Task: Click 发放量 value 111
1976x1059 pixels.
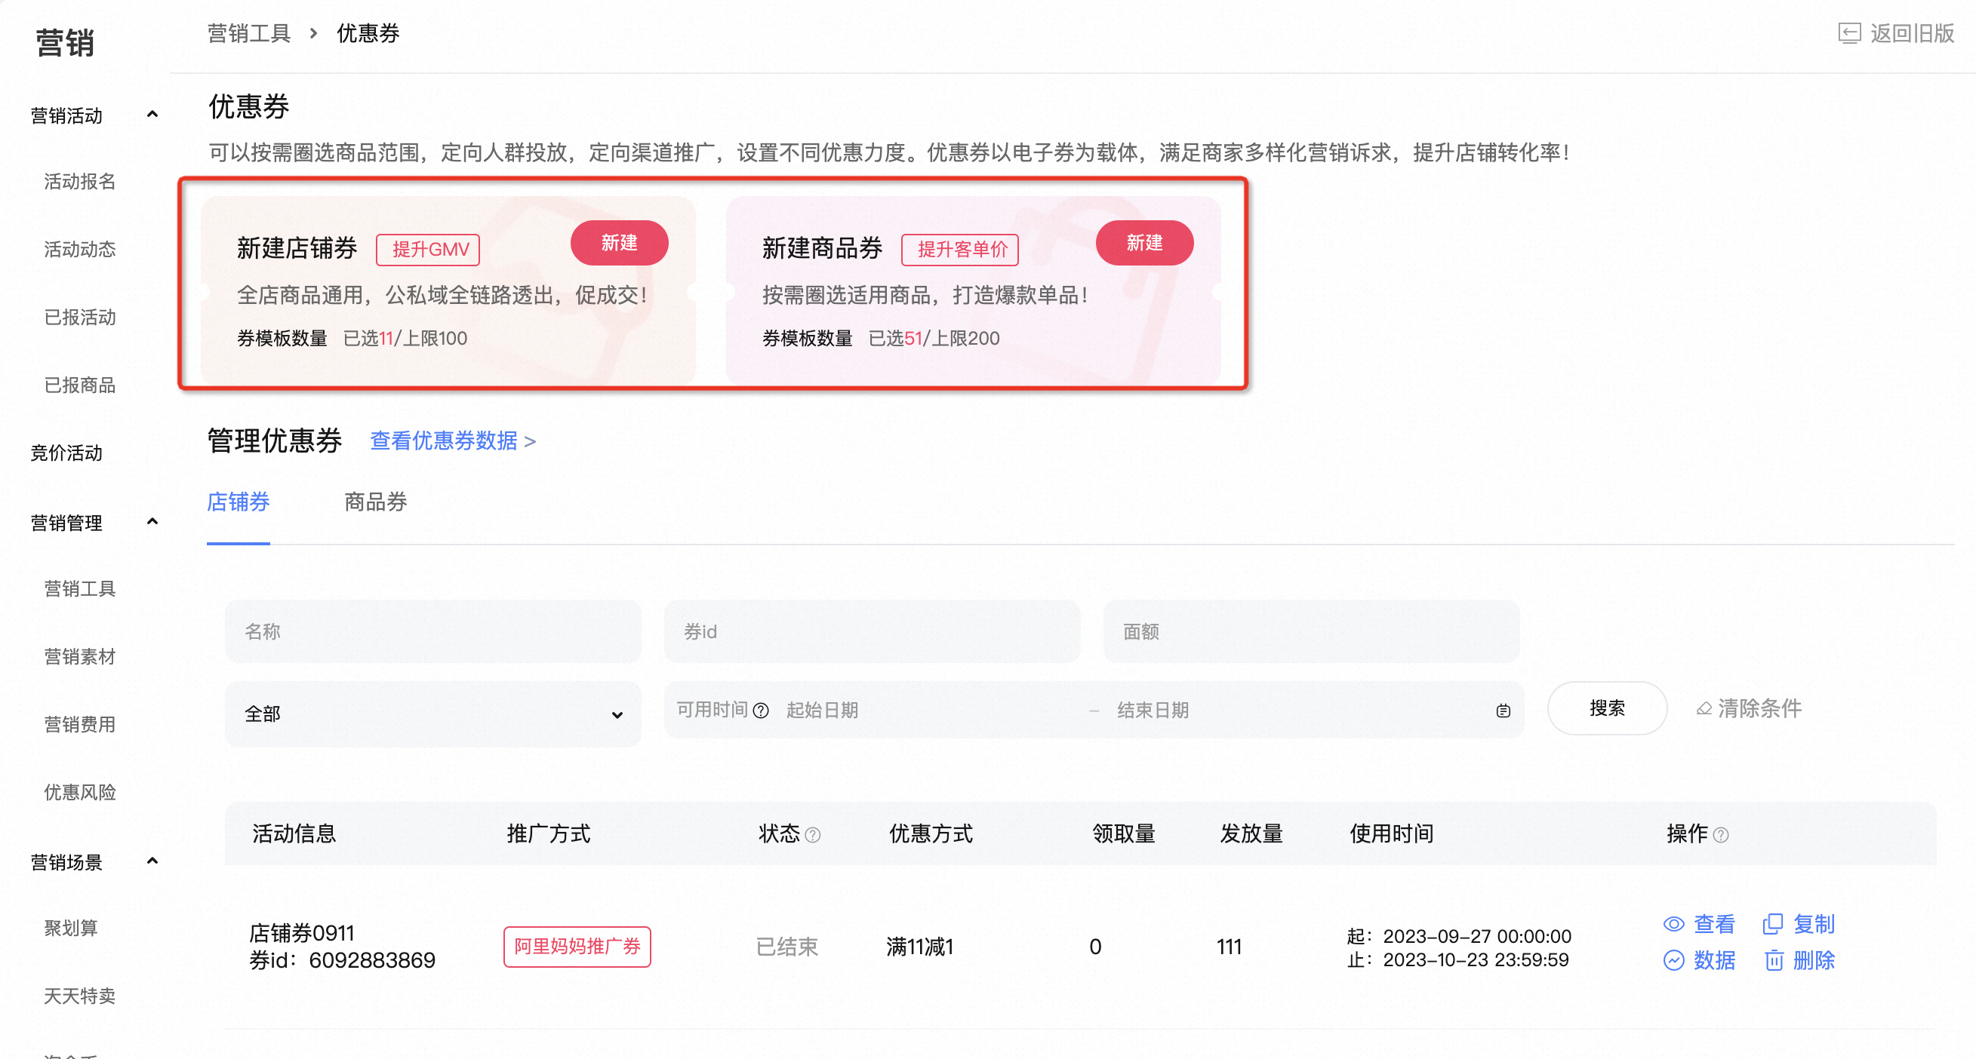Action: point(1229,947)
